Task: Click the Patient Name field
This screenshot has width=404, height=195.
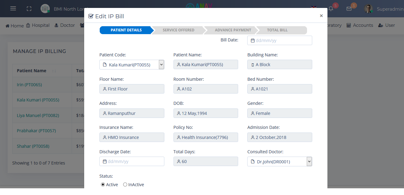Action: tap(206, 64)
